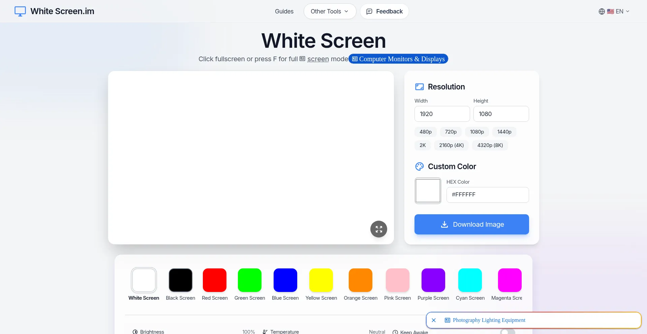
Task: Click the Feedback message bubble icon
Action: click(369, 11)
